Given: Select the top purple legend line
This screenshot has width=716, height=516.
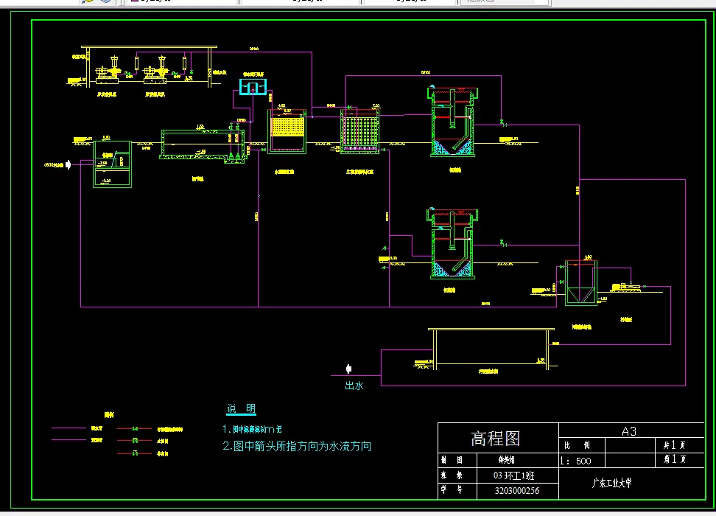Looking at the screenshot, I should coord(69,428).
